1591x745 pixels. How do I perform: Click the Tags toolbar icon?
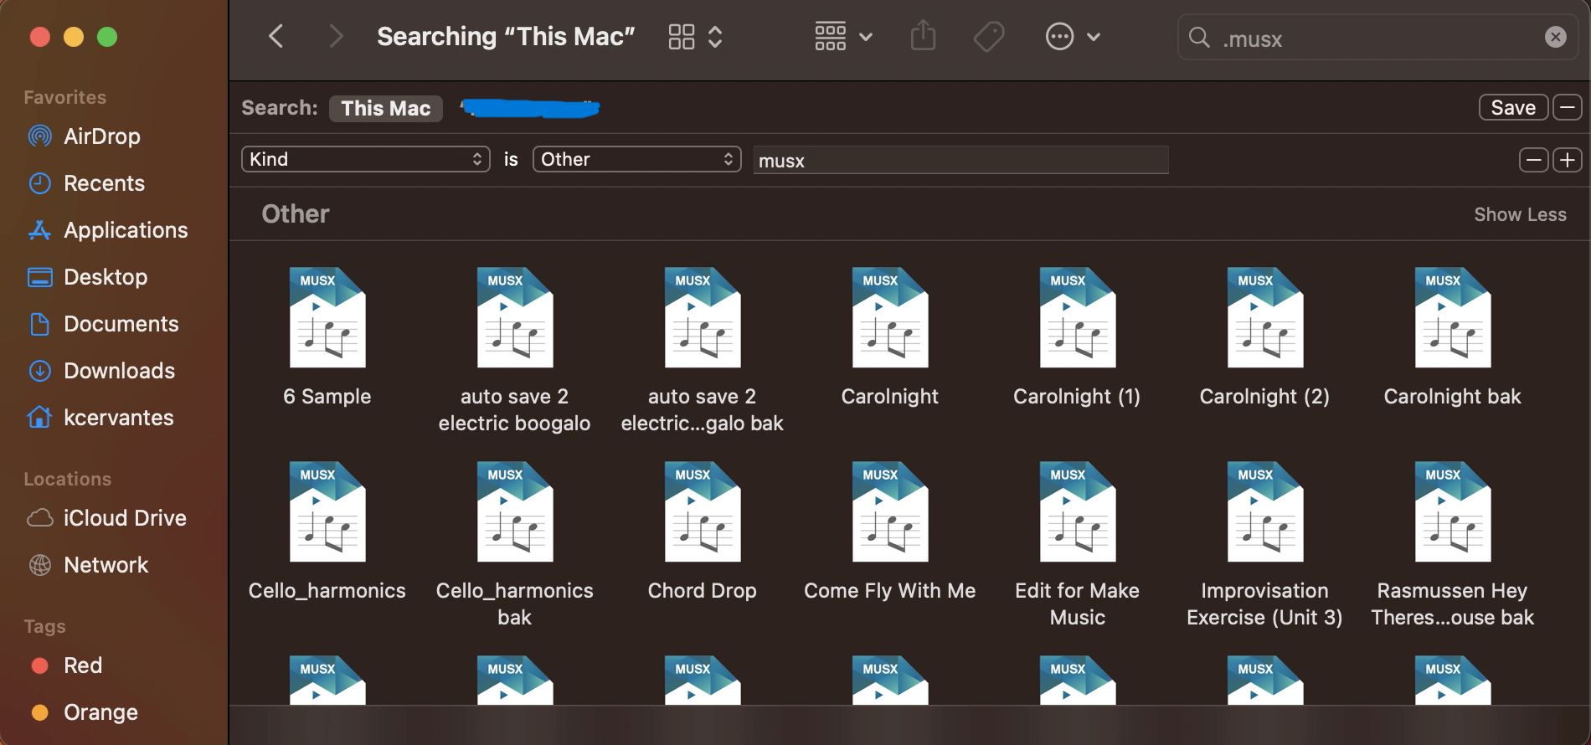coord(989,37)
